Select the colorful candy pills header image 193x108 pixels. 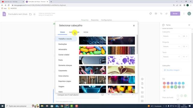pyautogui.click(x=93, y=50)
